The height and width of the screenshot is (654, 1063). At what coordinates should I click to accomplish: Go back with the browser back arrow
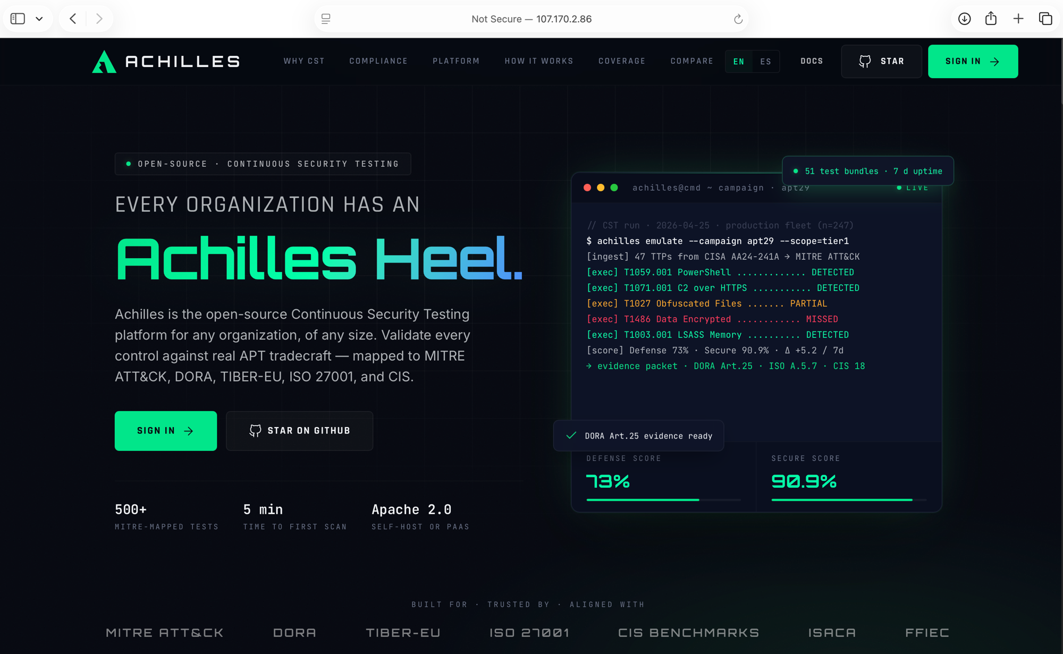(73, 19)
